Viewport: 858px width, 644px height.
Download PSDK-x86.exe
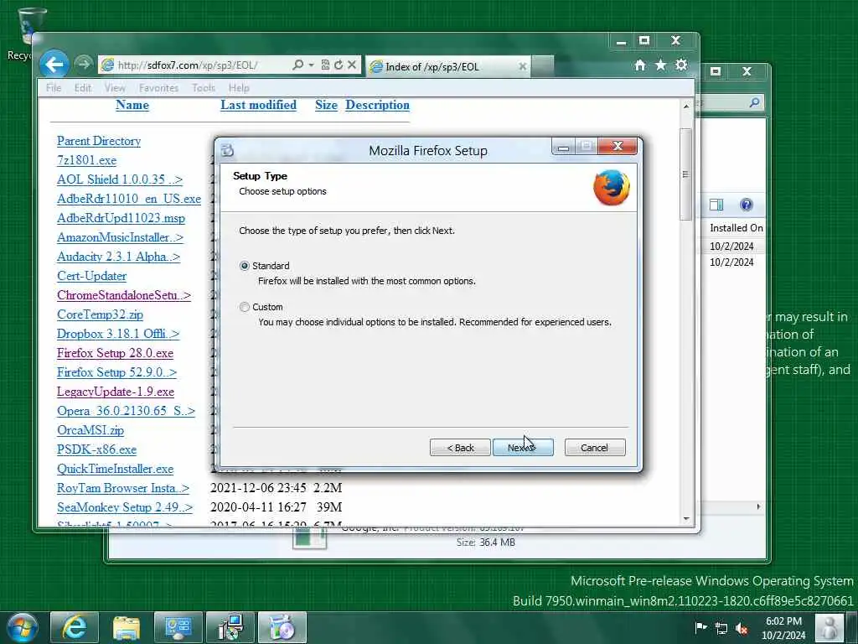[97, 449]
